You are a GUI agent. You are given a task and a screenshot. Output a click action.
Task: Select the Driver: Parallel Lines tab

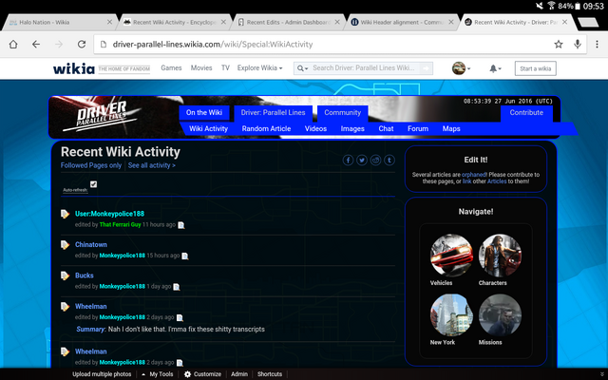[273, 113]
